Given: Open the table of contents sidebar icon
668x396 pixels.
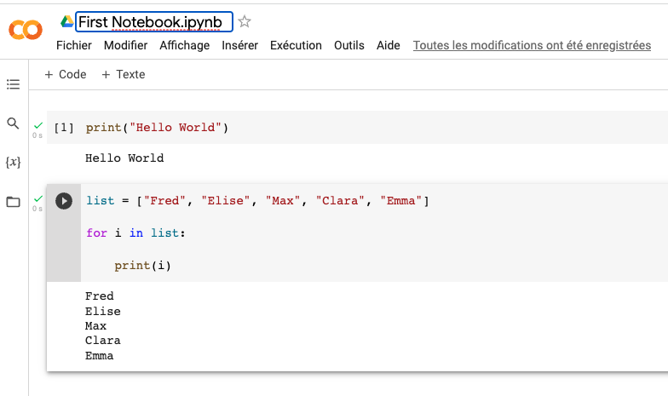Looking at the screenshot, I should click(x=14, y=83).
